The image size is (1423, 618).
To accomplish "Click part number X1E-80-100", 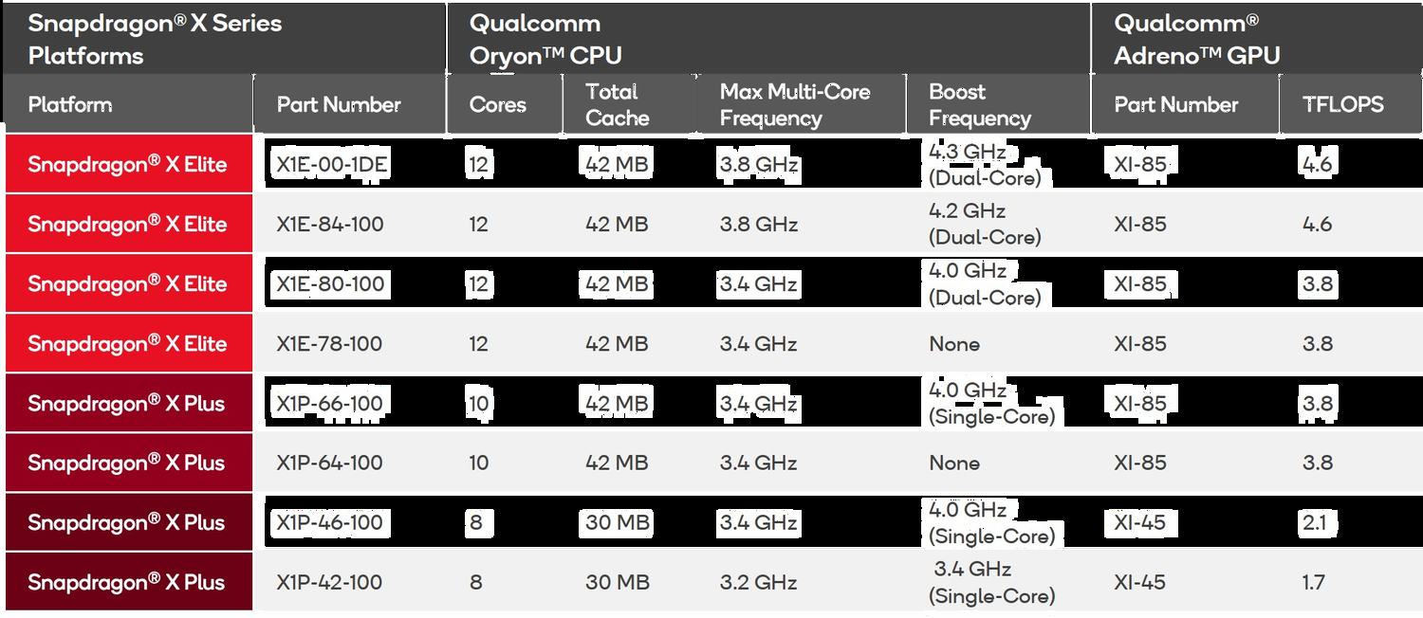I will 330,284.
